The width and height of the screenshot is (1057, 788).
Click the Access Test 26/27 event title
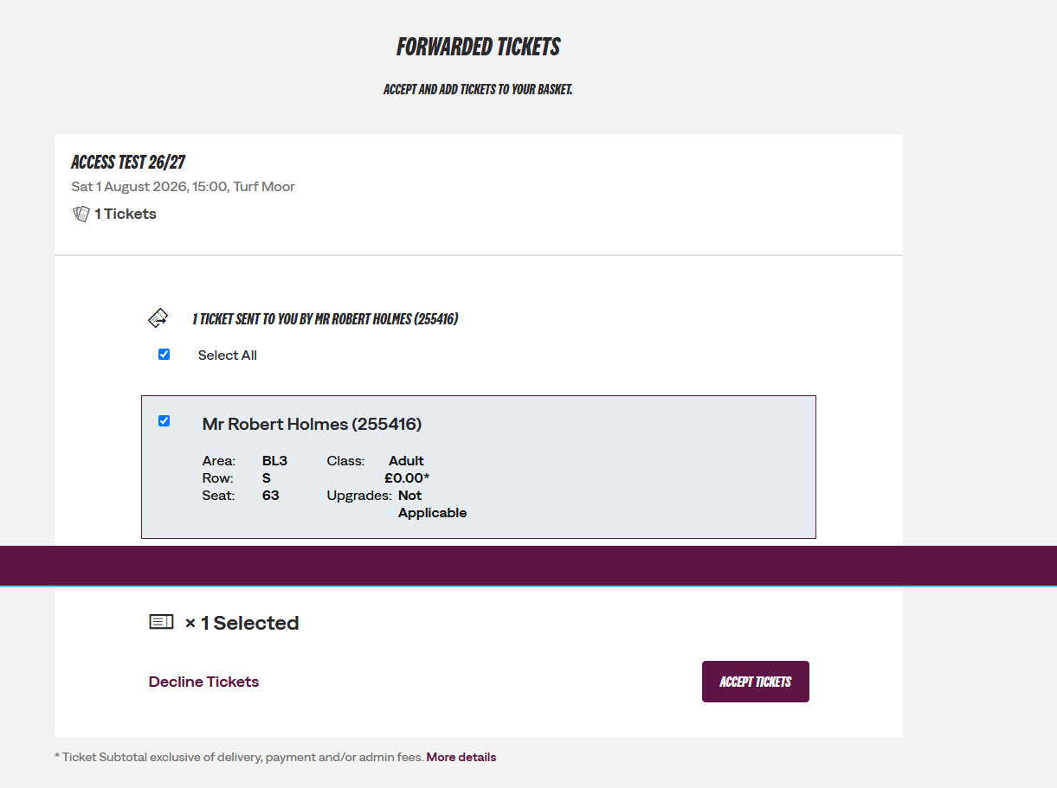[x=128, y=163]
